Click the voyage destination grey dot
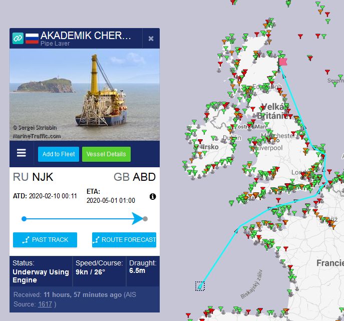 point(145,219)
